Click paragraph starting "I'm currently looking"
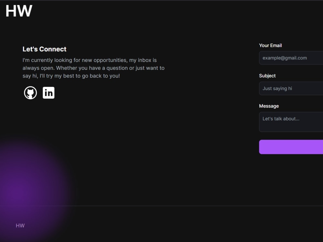Screen dimensions: 323x242 tap(94, 68)
